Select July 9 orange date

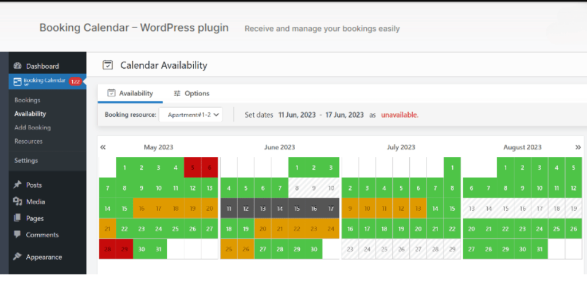point(350,208)
